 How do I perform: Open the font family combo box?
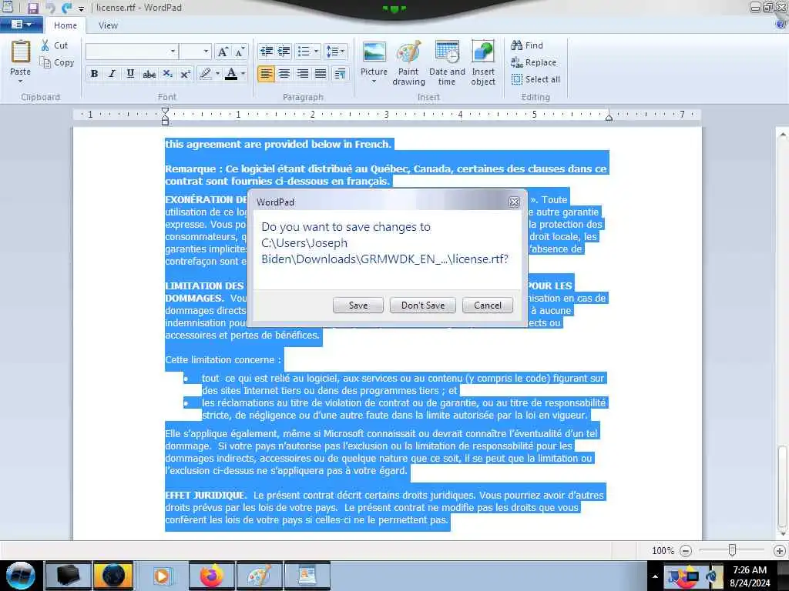click(x=132, y=52)
